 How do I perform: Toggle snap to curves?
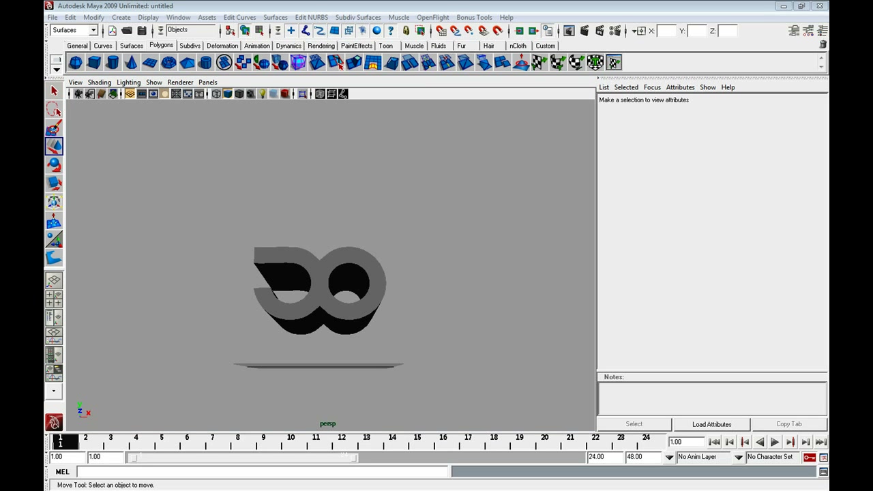click(x=455, y=31)
